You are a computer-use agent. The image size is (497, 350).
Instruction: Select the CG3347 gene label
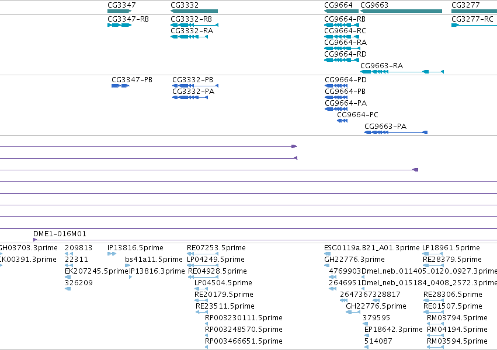(121, 5)
